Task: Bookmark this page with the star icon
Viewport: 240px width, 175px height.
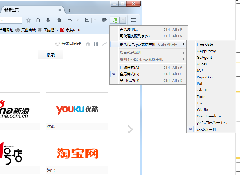Action: [28, 20]
